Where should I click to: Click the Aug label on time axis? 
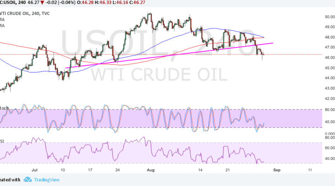pyautogui.click(x=151, y=170)
